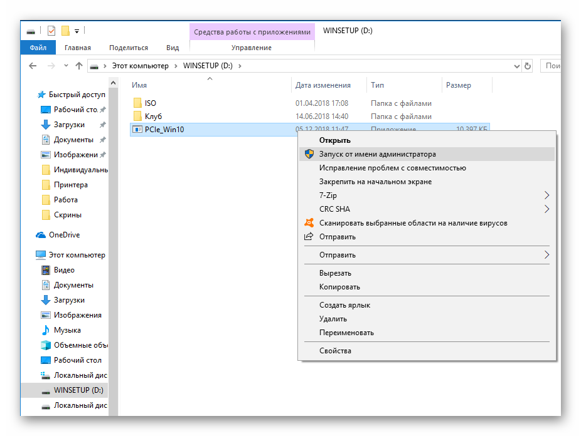Image resolution: width=581 pixels, height=436 pixels.
Task: Choose Создать ярлык in the context menu
Action: pos(427,305)
